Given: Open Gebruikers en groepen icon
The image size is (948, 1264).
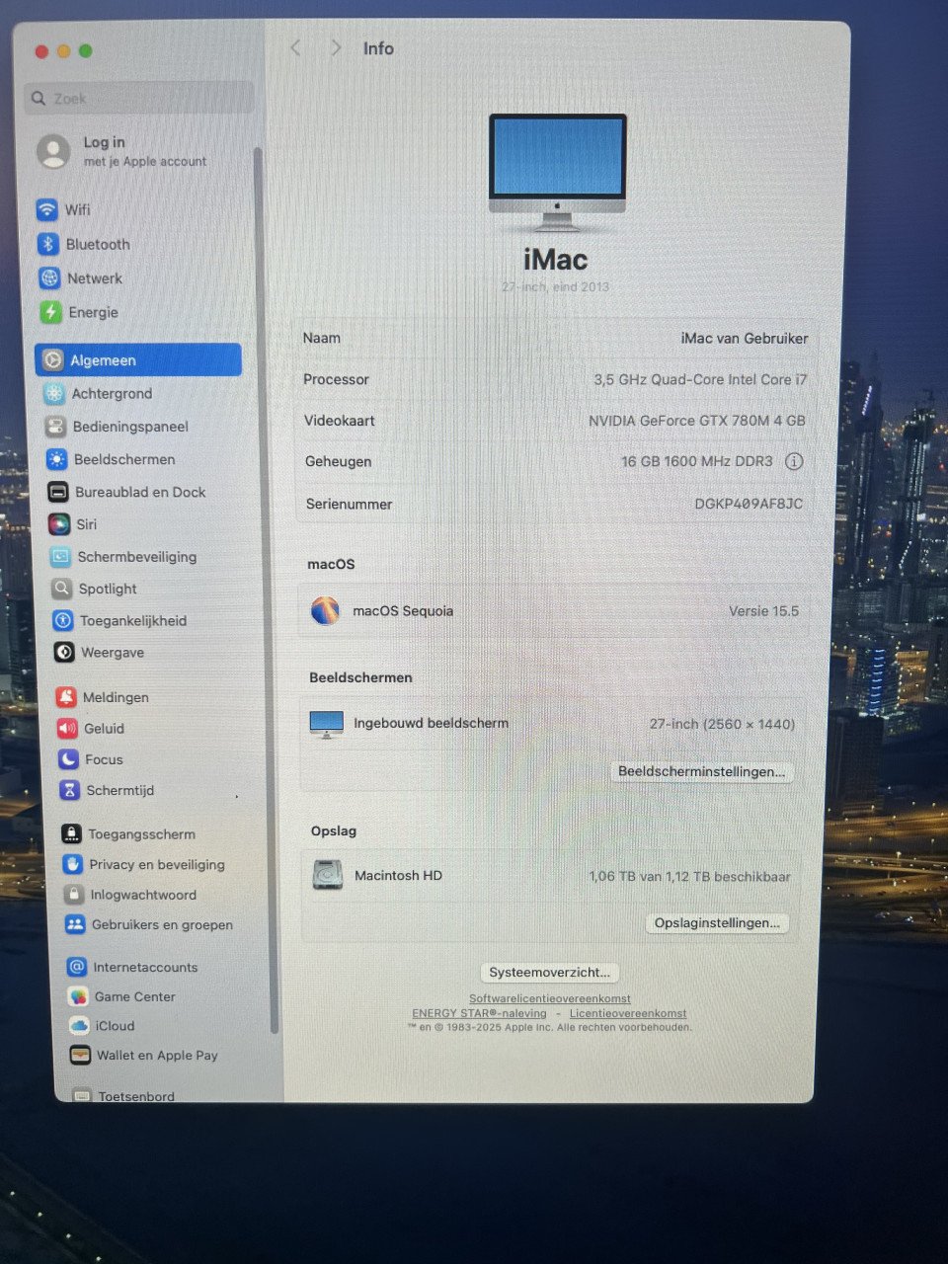Looking at the screenshot, I should click(74, 924).
